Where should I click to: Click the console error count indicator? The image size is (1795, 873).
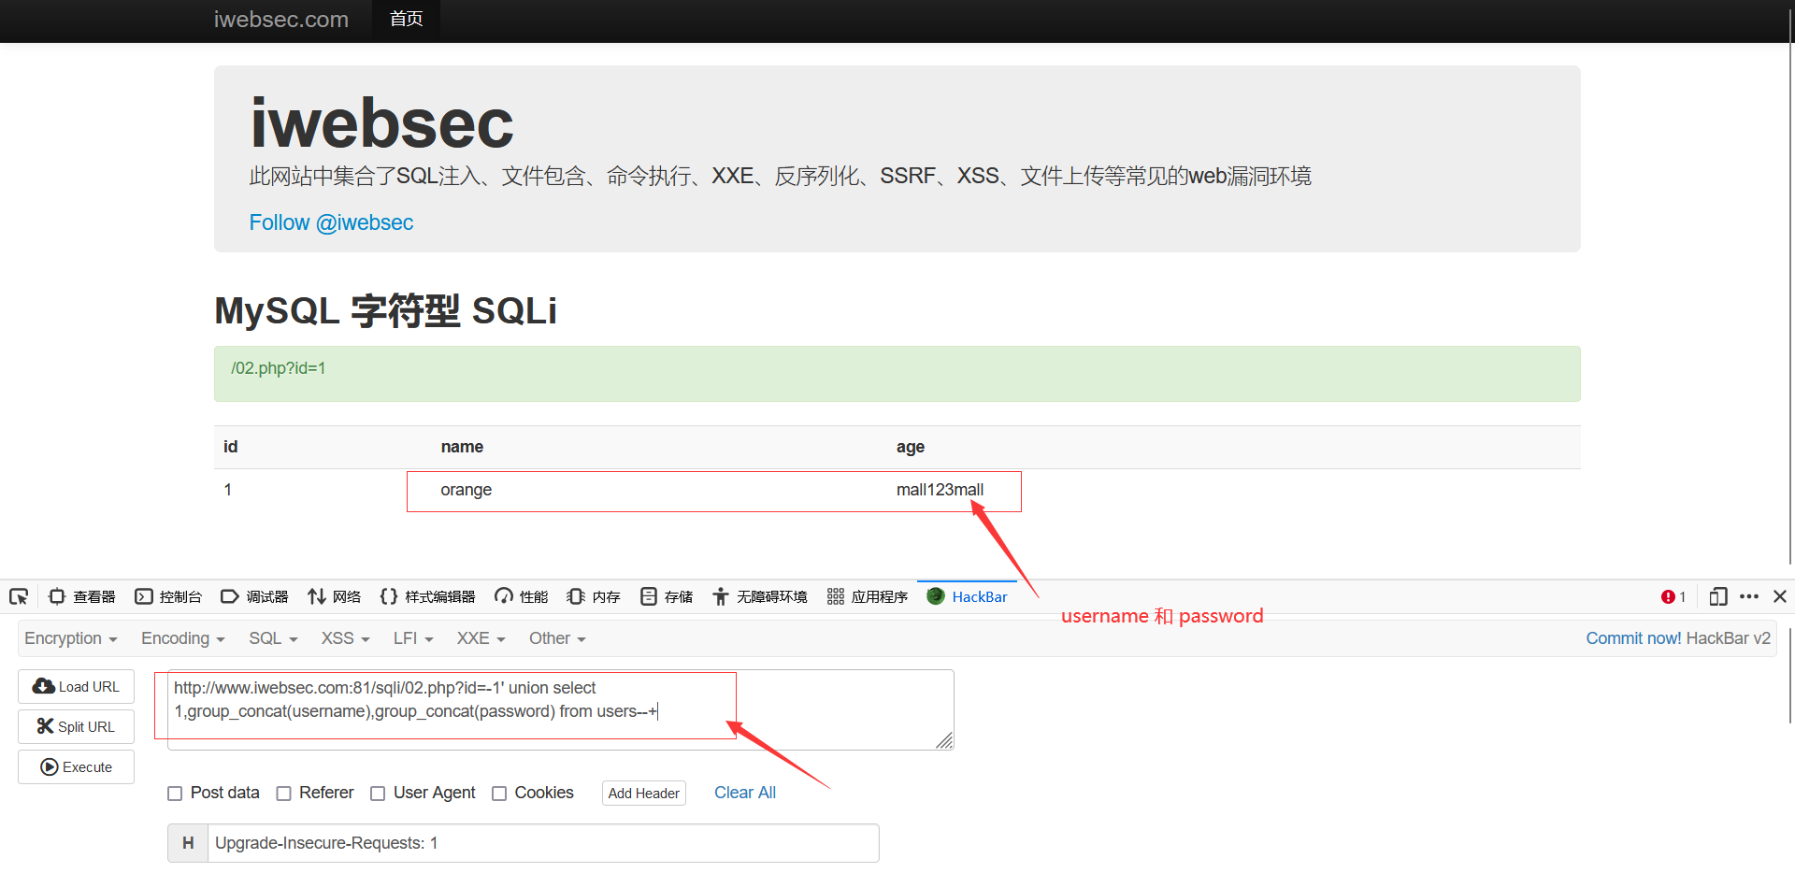point(1673,596)
